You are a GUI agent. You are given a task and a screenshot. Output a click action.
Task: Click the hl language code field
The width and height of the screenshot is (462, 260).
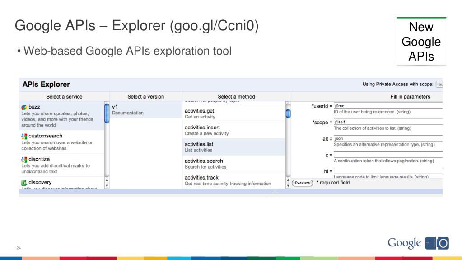[x=388, y=171]
